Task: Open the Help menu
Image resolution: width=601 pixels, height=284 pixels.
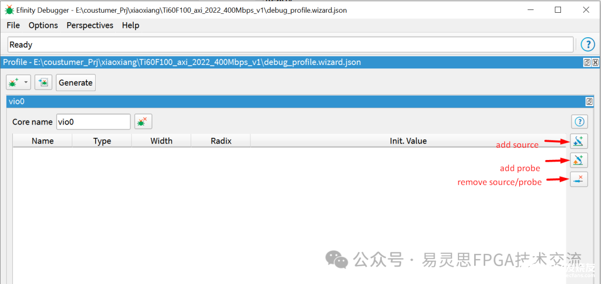Action: pos(131,25)
